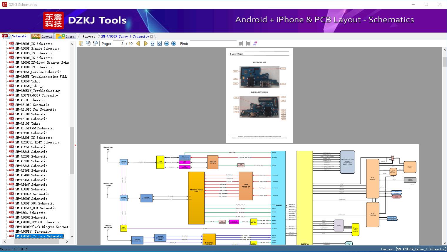Screen dimensions: 447x252
Task: Open SM-A500F_DS Schematic in the tree
Action: [34, 44]
